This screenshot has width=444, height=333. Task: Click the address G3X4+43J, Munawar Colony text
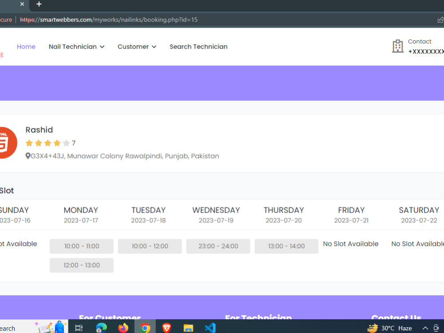(x=125, y=156)
